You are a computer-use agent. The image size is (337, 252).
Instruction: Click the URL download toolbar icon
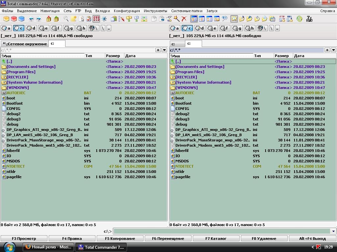(x=290, y=19)
